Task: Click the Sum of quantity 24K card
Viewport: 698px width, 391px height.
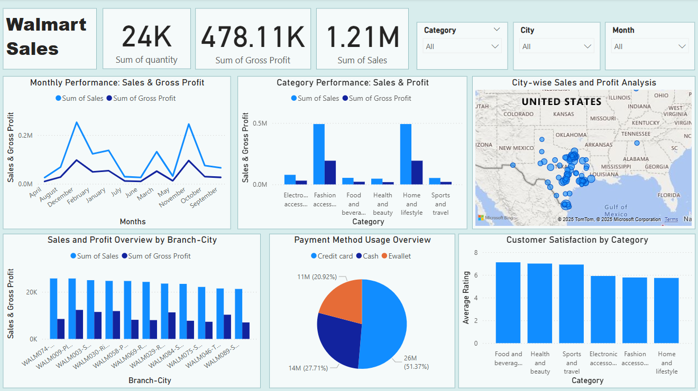Action: 146,39
